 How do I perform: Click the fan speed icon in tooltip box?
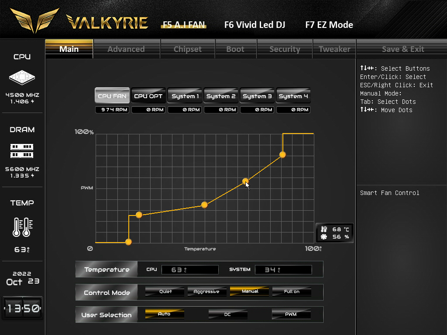tap(324, 237)
